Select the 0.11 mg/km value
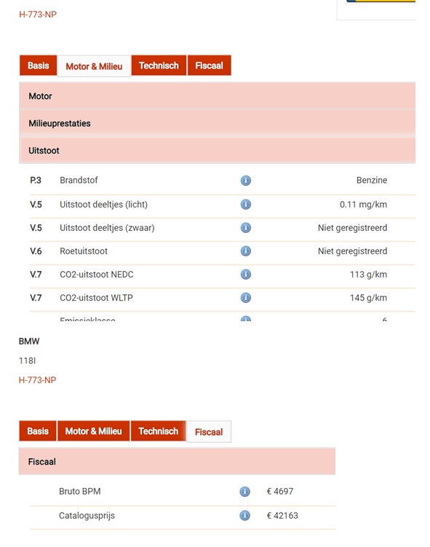430x547 pixels. point(364,205)
